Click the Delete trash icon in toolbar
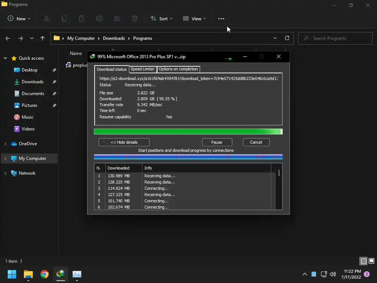This screenshot has width=377, height=283. coord(135,18)
